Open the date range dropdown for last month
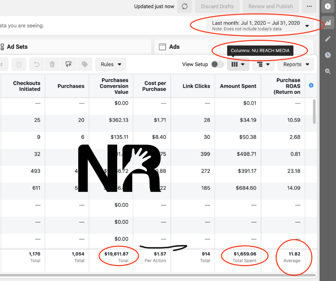 pos(260,26)
